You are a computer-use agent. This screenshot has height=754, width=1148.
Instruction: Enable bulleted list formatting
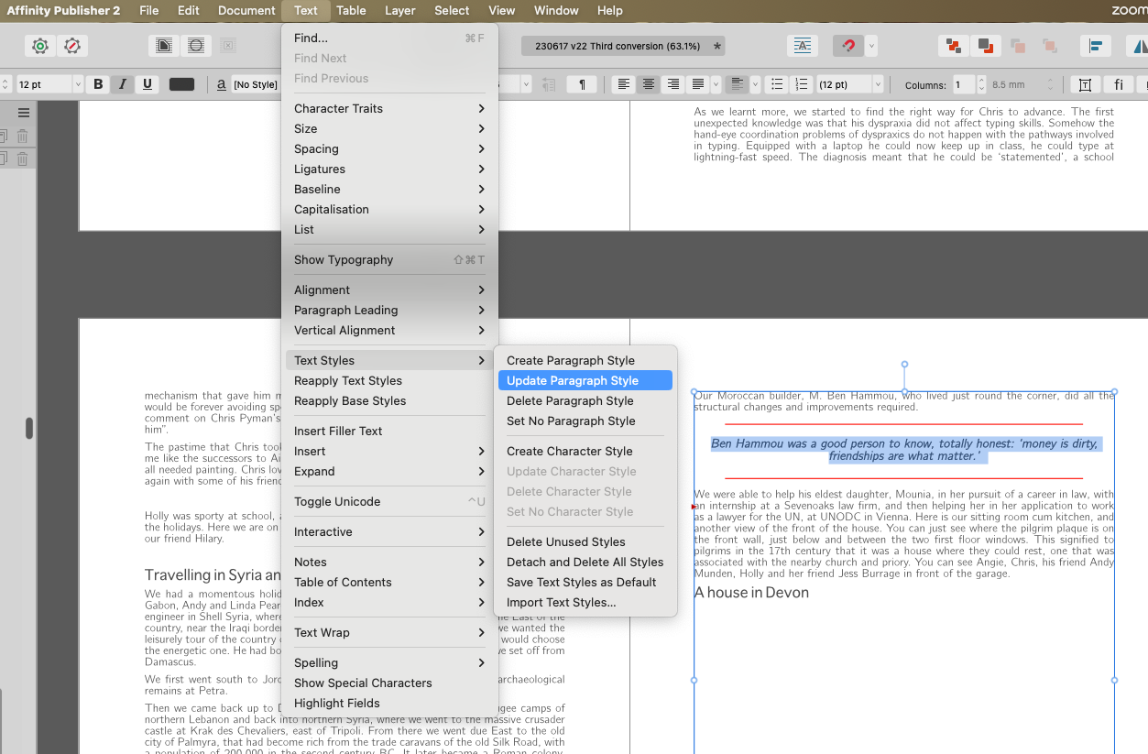[x=777, y=84]
